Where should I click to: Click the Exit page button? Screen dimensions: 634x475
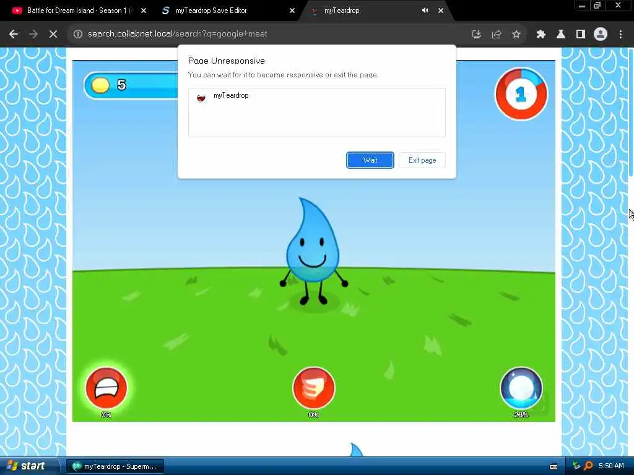[422, 160]
